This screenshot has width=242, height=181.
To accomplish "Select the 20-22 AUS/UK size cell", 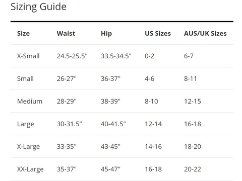I will tap(193, 169).
